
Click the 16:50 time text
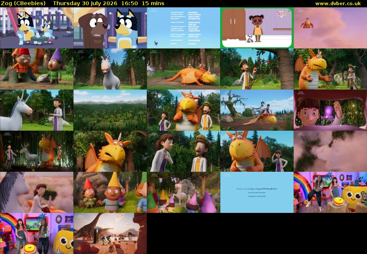coord(130,3)
